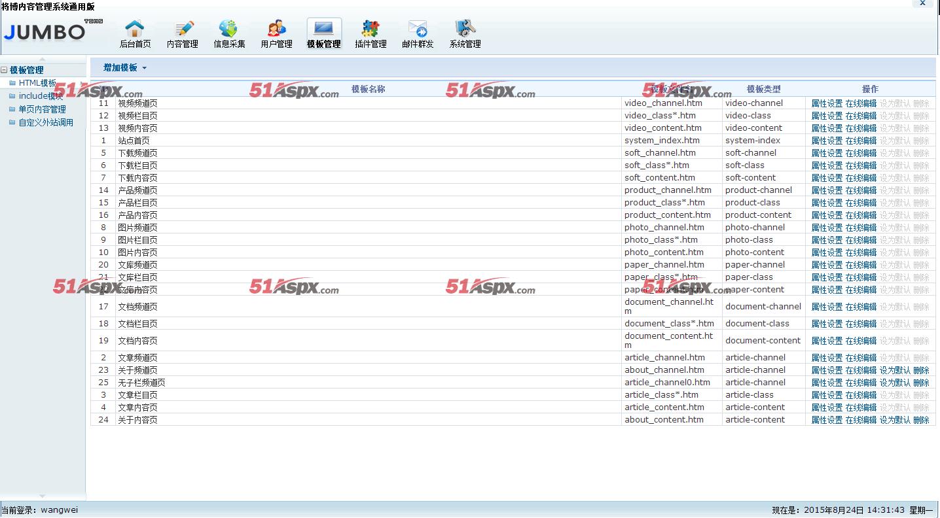
Task: Open 自定义外站调用 in the sidebar
Action: click(46, 122)
